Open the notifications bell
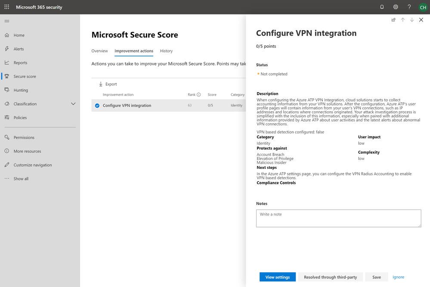The image size is (430, 287). click(x=382, y=7)
